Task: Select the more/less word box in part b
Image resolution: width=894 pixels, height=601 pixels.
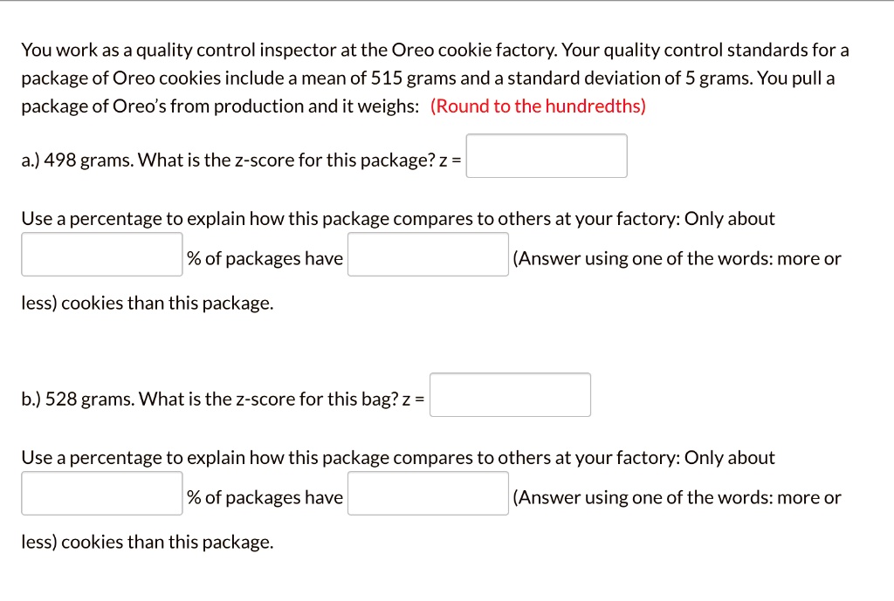Action: pos(428,494)
